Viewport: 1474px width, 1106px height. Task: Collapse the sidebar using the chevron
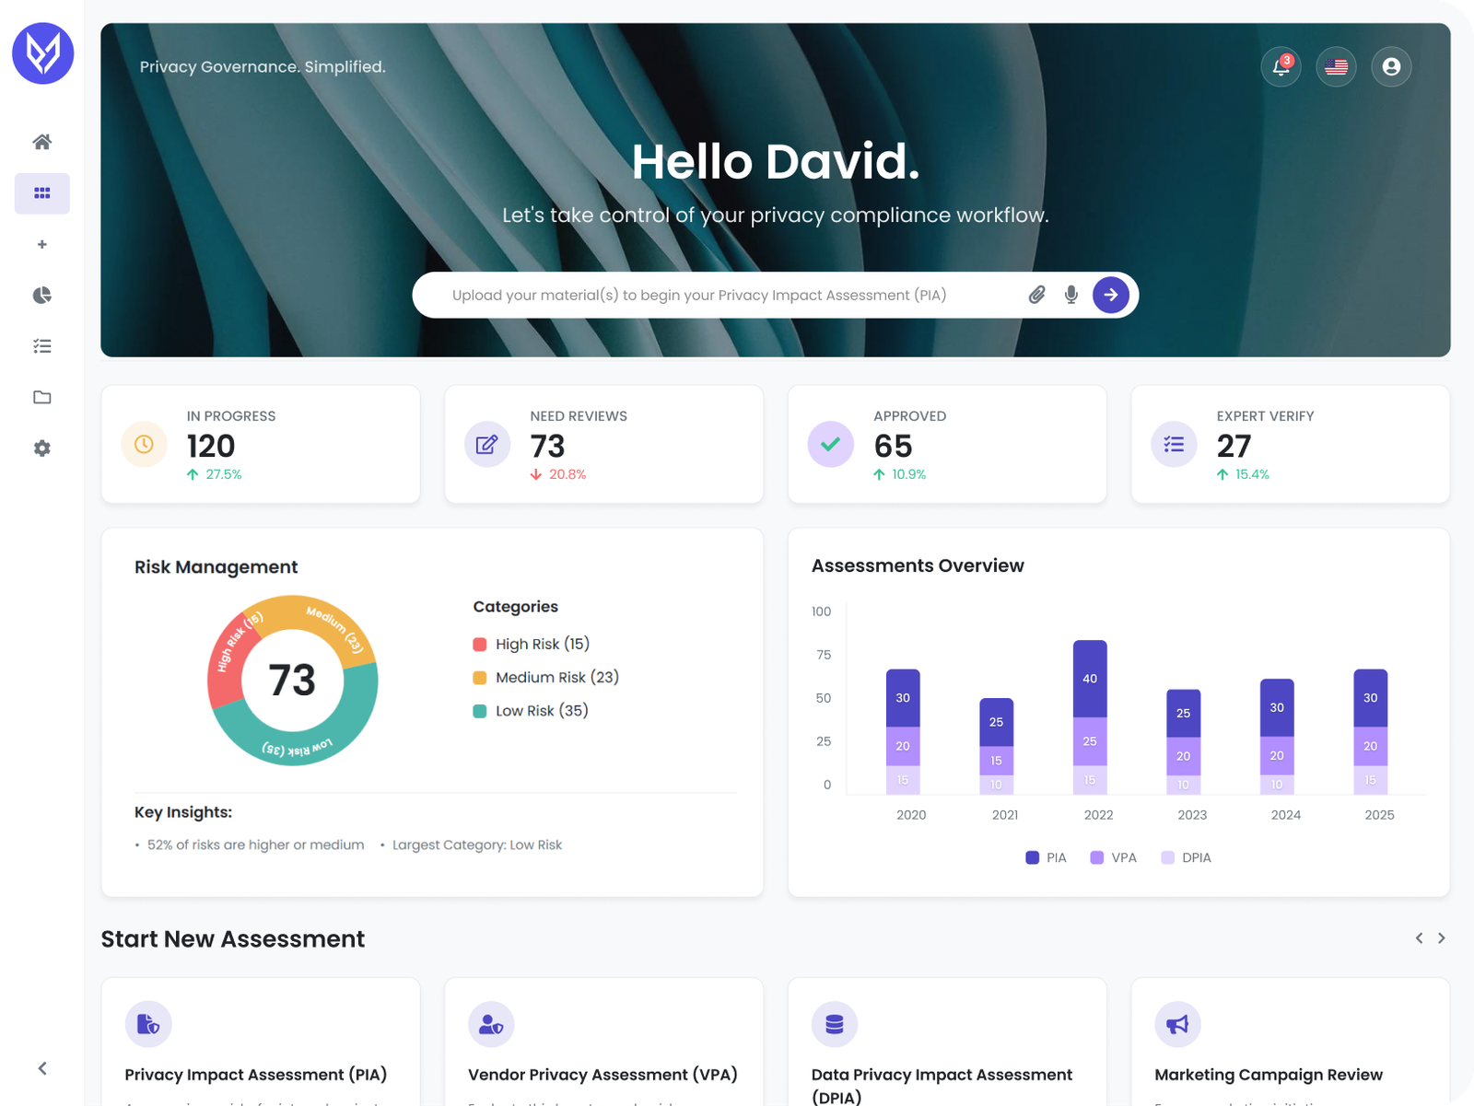coord(41,1068)
